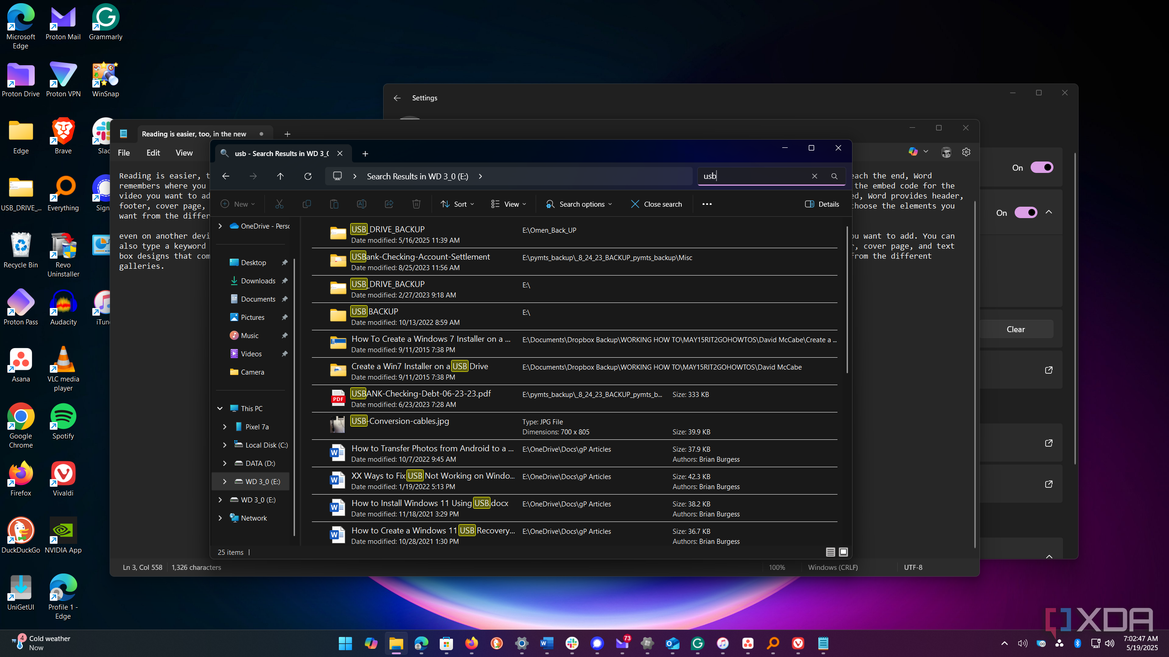
Task: Open the Brave desktop shortcut
Action: tap(63, 136)
